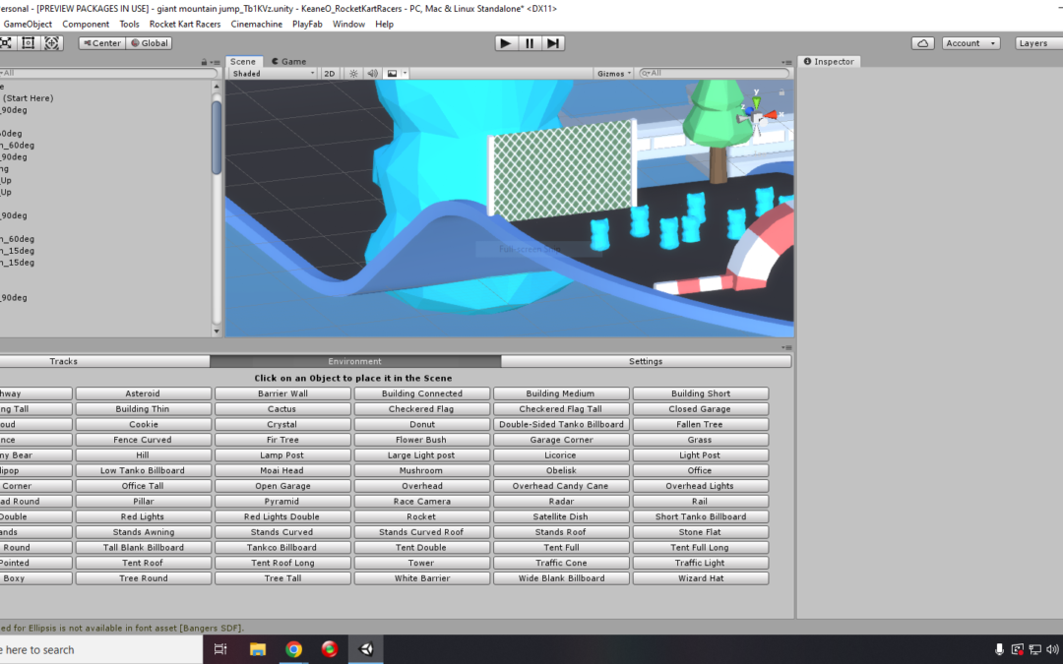Click the Double-Sided Tanko Billboard button
The image size is (1063, 664).
pos(561,424)
